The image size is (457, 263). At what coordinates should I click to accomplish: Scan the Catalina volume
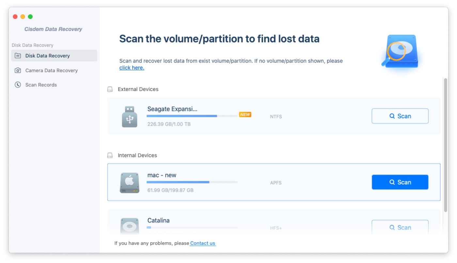point(400,227)
